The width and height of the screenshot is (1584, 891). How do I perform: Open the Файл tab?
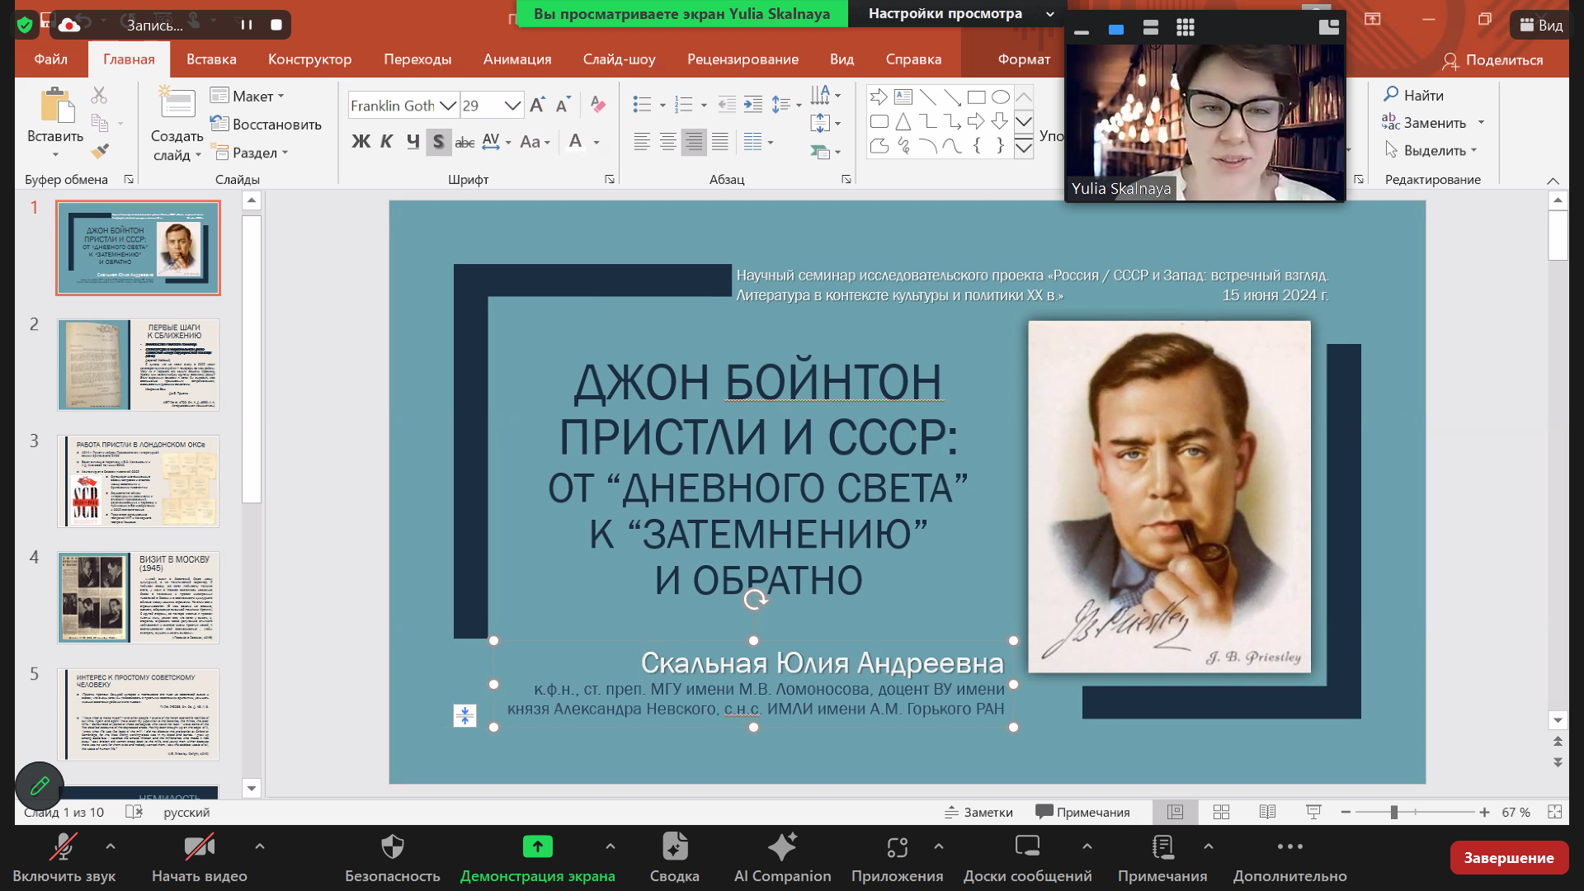[x=51, y=59]
